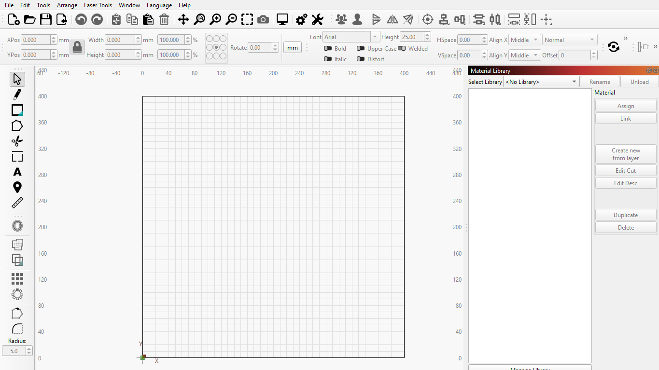Click the Delete trash can icon
The height and width of the screenshot is (370, 659).
click(164, 20)
